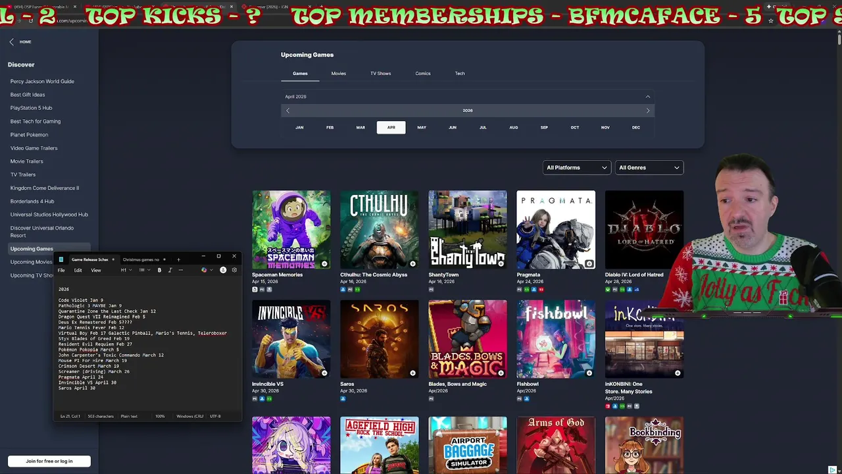Click plus icon on Blades, Bows and Magic
The height and width of the screenshot is (474, 842).
pyautogui.click(x=501, y=373)
